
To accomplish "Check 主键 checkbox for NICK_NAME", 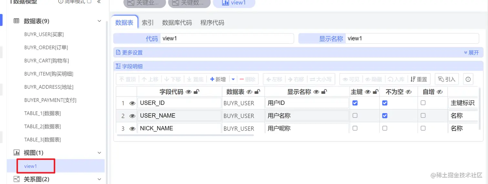I will point(355,128).
